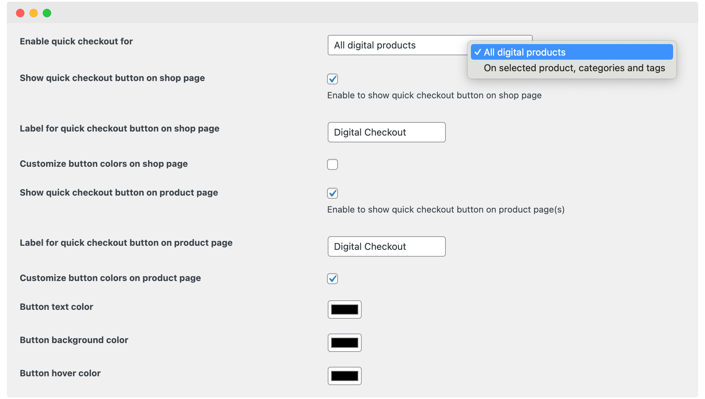The width and height of the screenshot is (705, 399).
Task: Open the Button hover color picker
Action: click(344, 376)
